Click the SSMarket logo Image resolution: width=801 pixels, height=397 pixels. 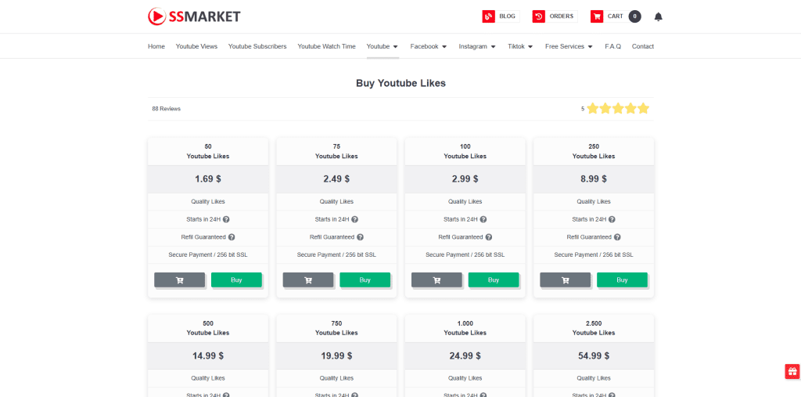coord(194,16)
